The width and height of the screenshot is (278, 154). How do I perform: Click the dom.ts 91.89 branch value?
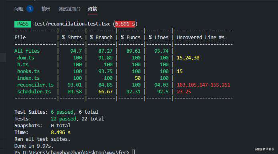tap(106, 57)
